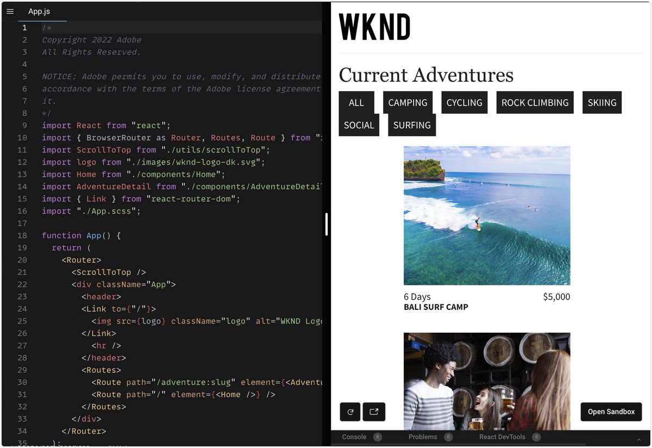This screenshot has width=652, height=448.
Task: Click the Current Adventures heading
Action: click(x=426, y=75)
